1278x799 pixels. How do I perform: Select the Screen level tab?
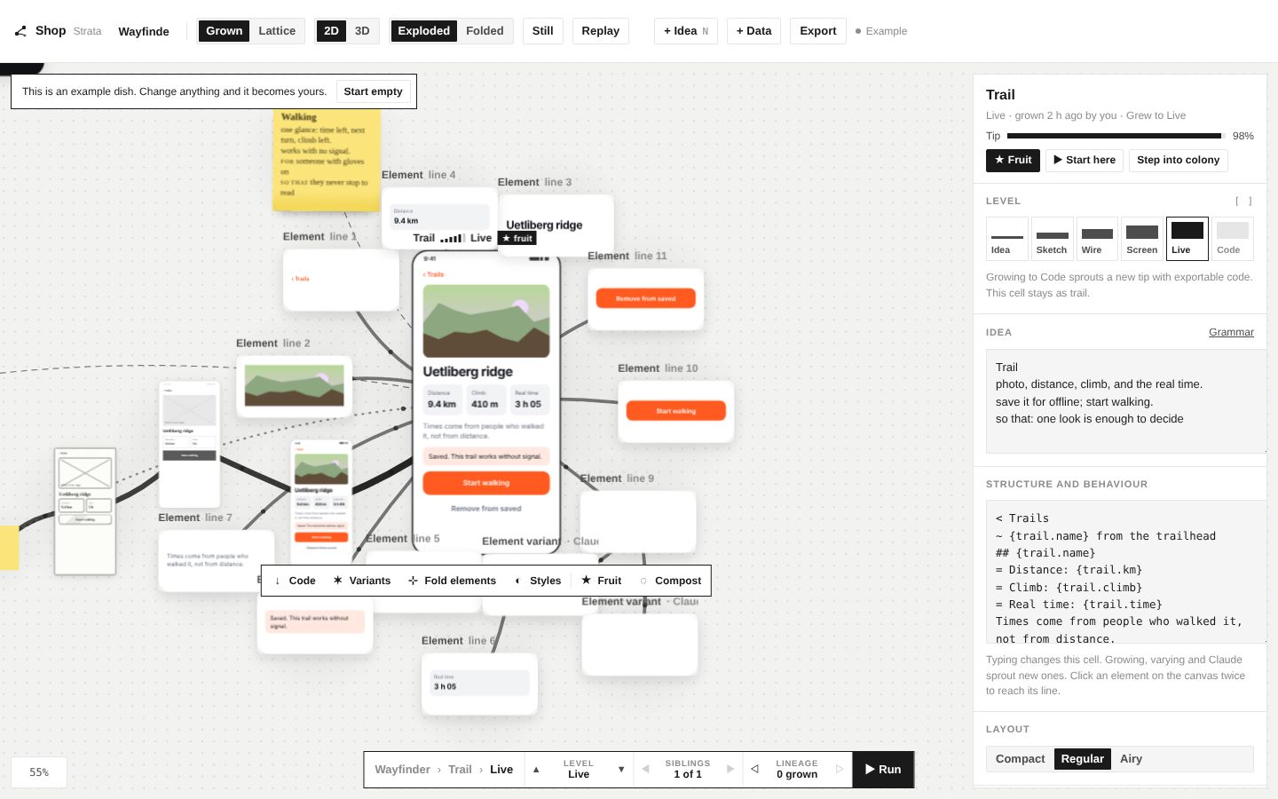coord(1142,239)
